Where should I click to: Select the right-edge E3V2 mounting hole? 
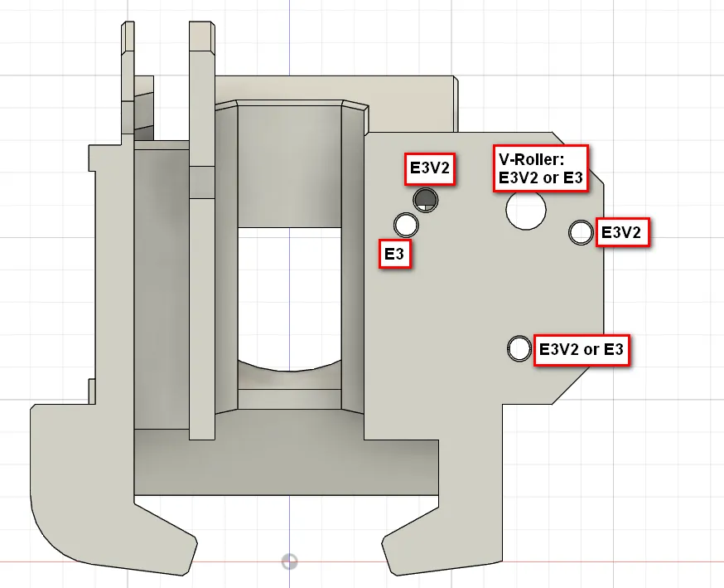click(581, 232)
